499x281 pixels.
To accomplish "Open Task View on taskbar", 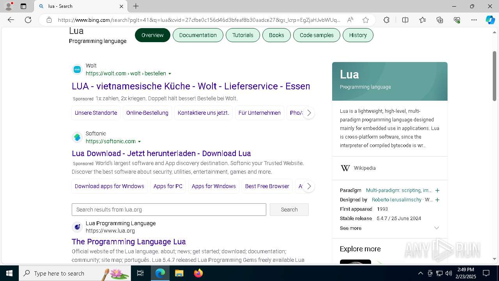I will 140,273.
